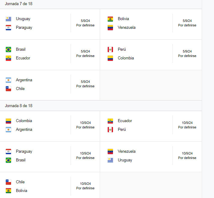Open the Uruguay vs Paraguay match

[x=50, y=24]
